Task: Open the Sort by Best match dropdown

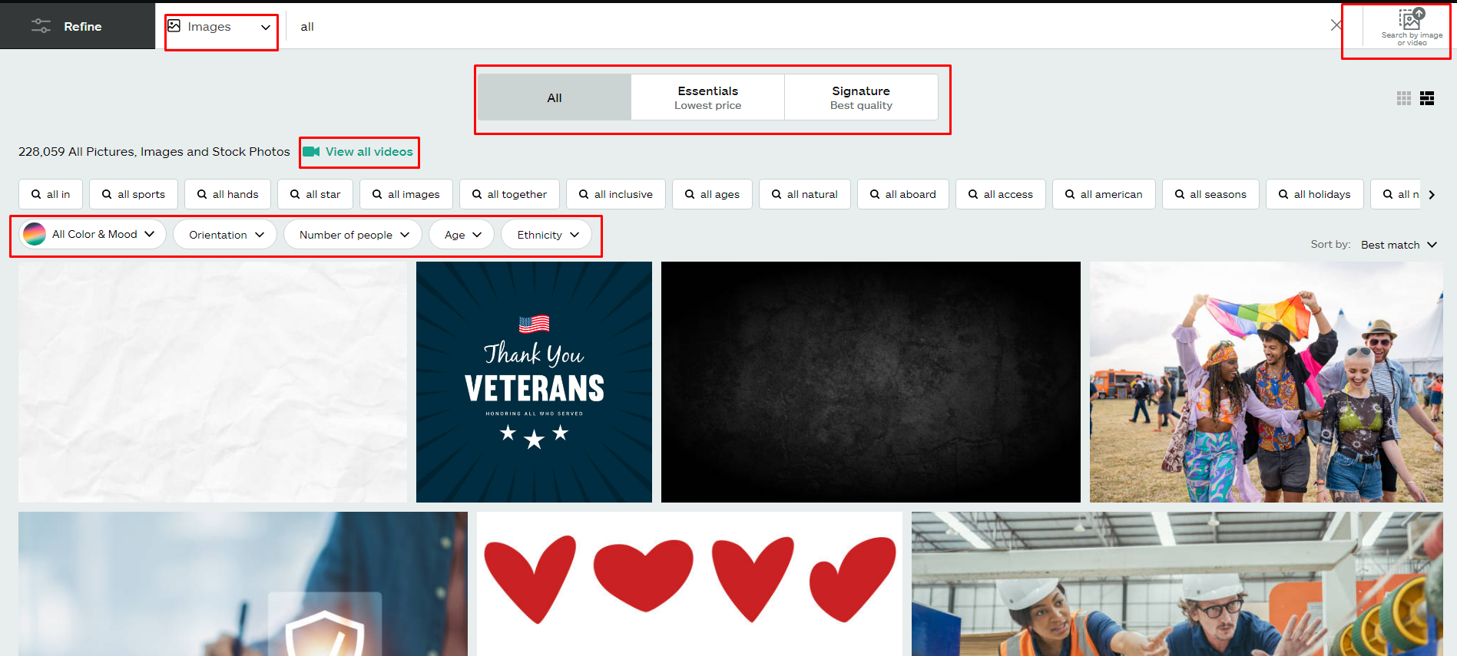Action: pos(1398,245)
